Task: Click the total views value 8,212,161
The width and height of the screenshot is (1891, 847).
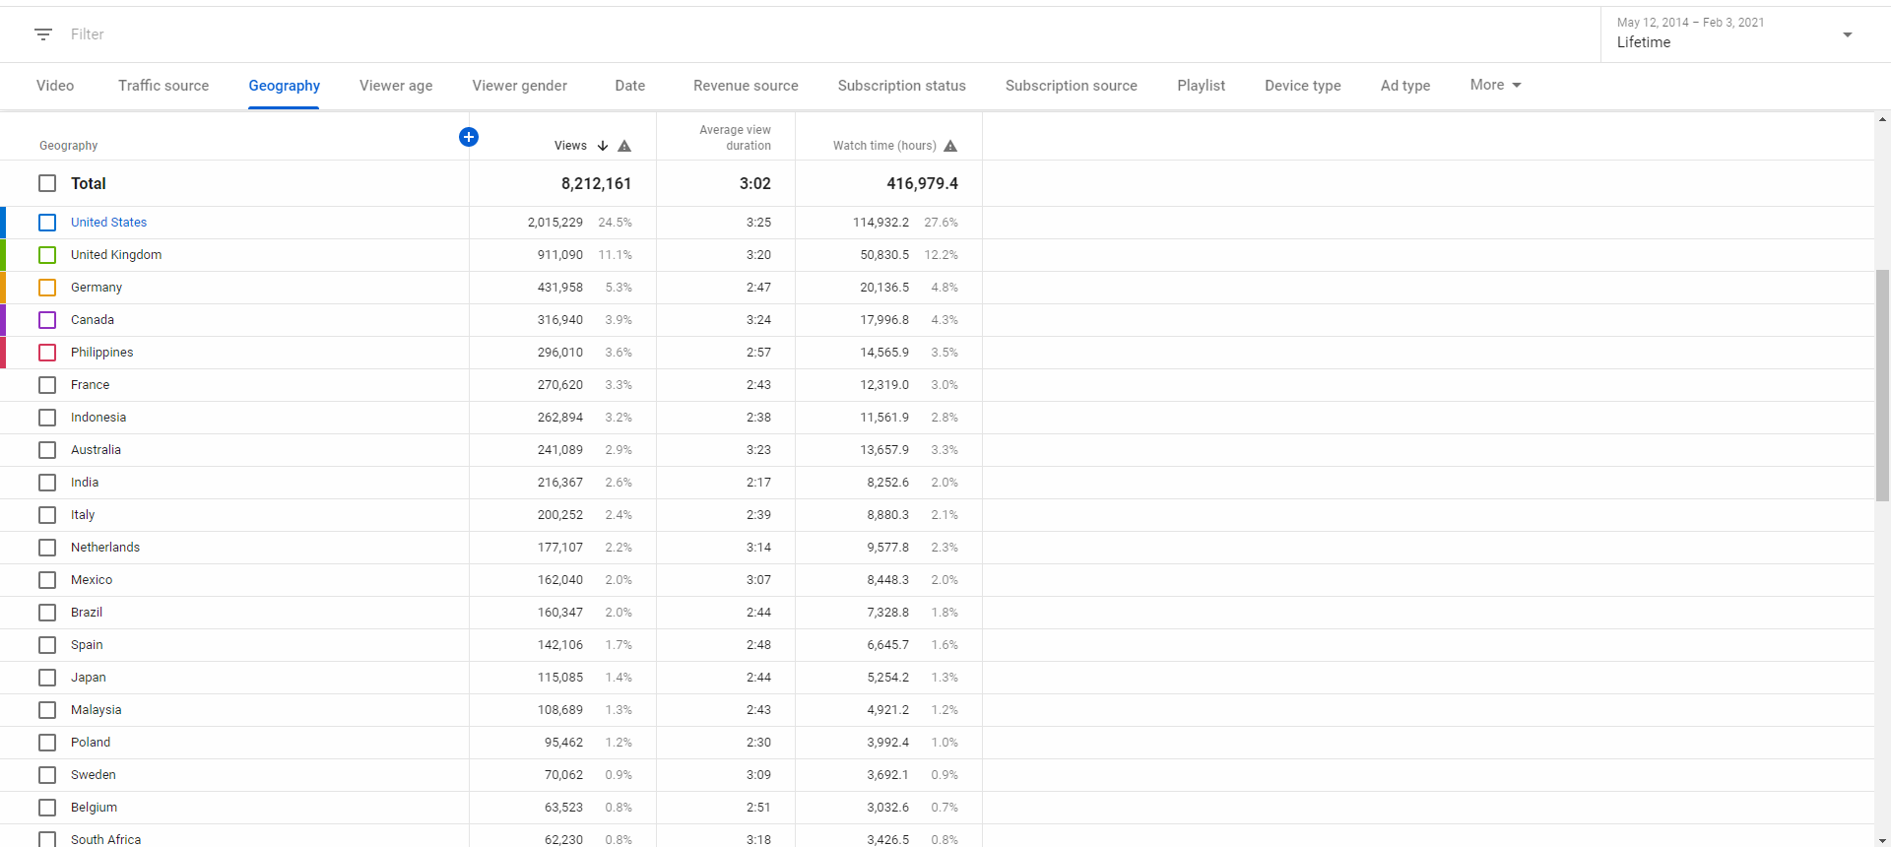Action: pyautogui.click(x=596, y=183)
